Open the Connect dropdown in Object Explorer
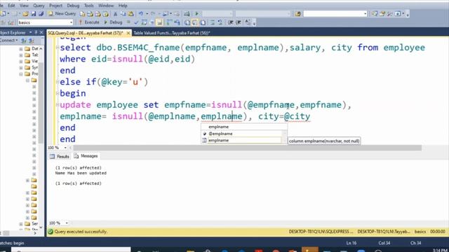The image size is (449, 252). tap(9, 41)
